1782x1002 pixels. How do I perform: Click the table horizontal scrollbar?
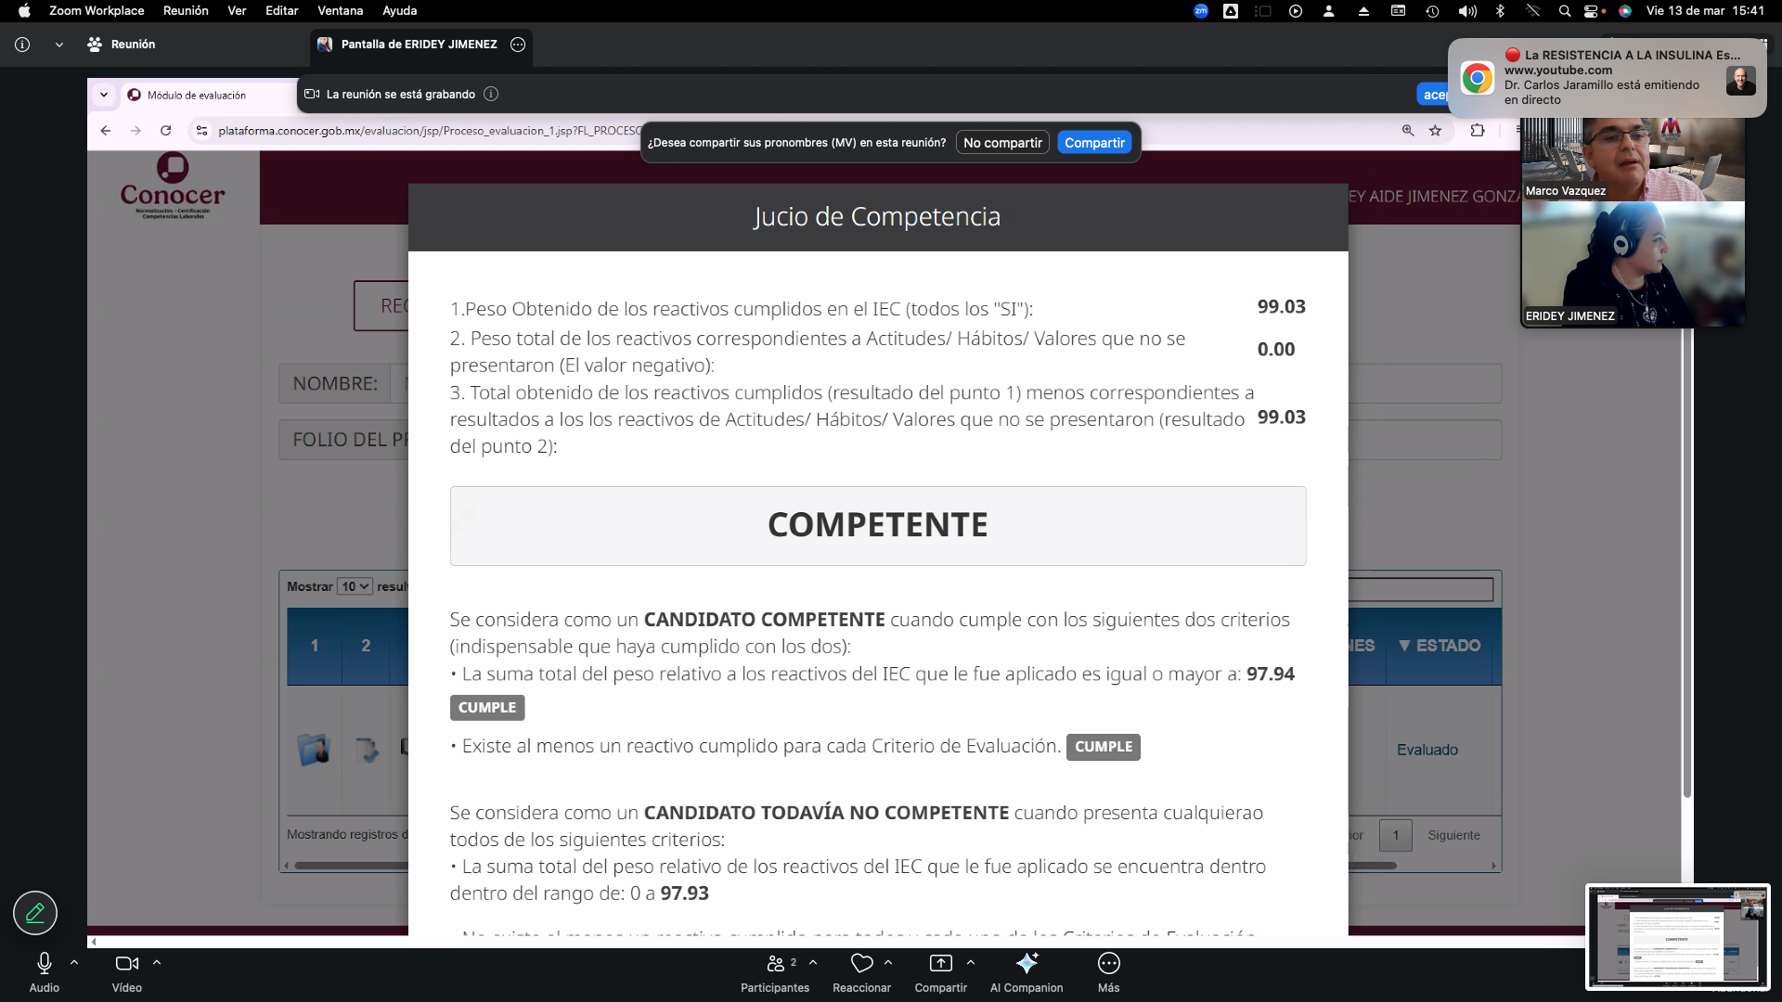click(351, 866)
